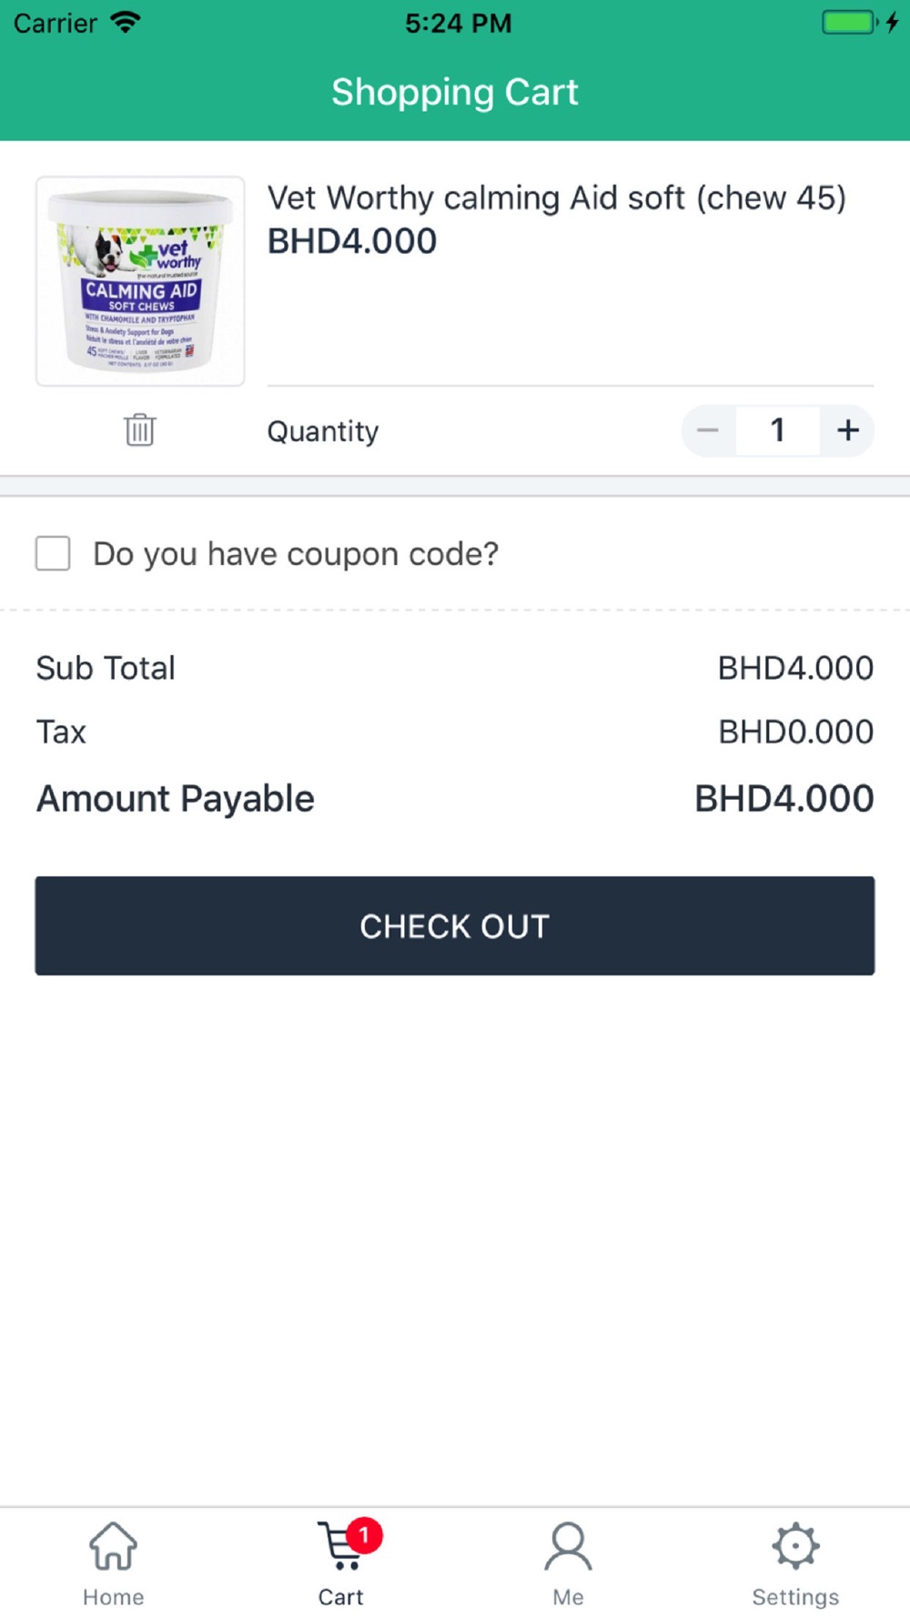Viewport: 910px width, 1618px height.
Task: Switch to the Me profile tab
Action: [568, 1562]
